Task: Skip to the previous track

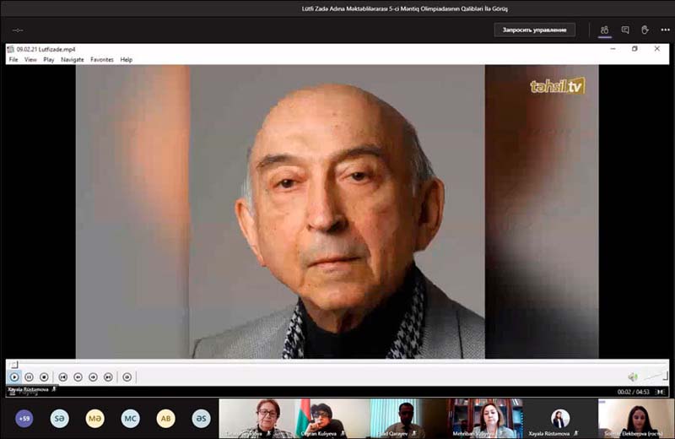Action: click(x=62, y=377)
